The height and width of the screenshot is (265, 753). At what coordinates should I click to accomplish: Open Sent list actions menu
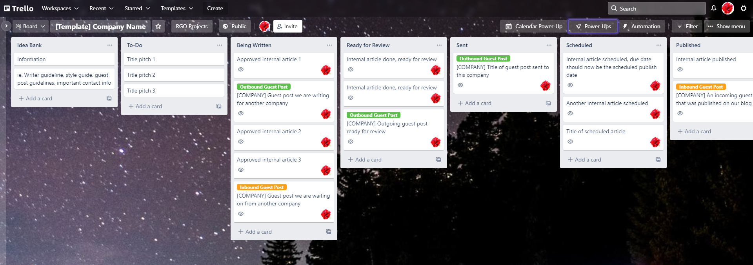point(549,45)
